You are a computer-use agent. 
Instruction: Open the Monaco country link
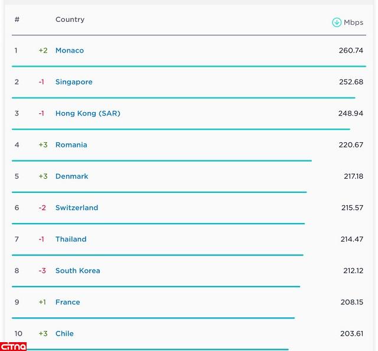[x=70, y=51]
